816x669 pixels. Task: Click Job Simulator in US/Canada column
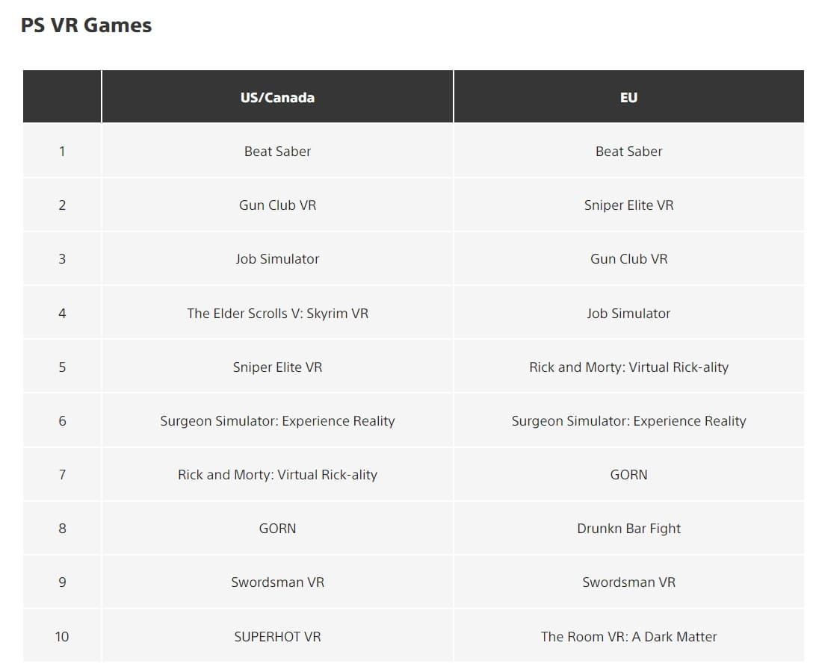click(x=277, y=259)
